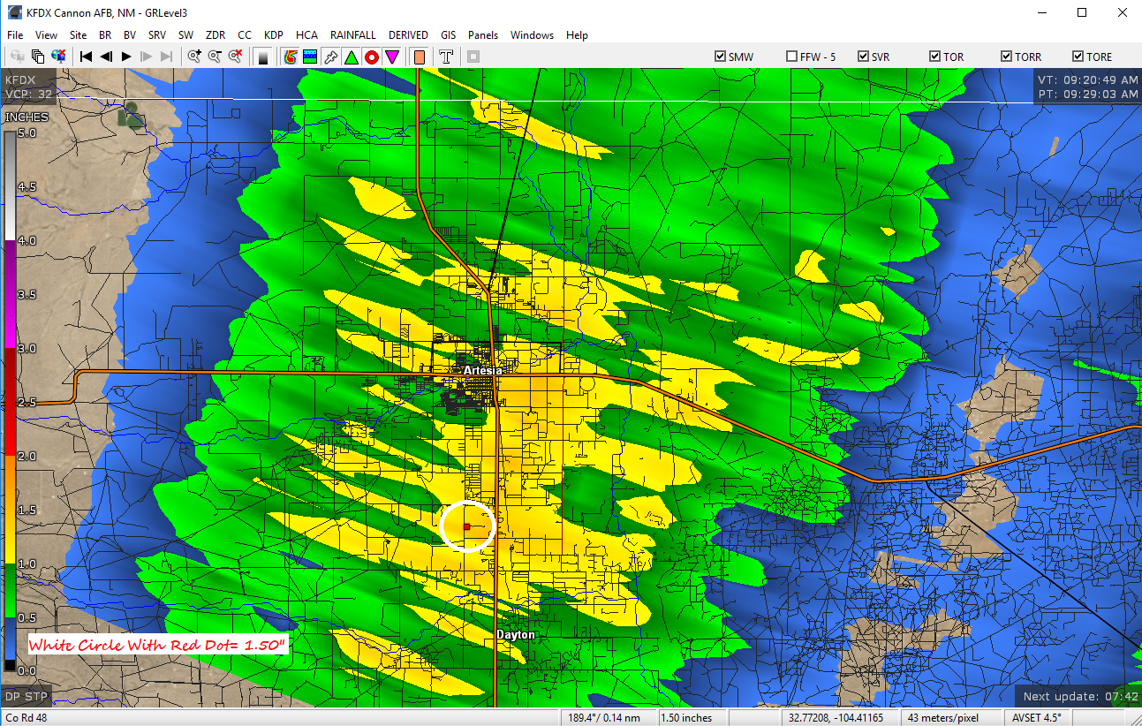1142x726 pixels.
Task: Uncheck the SMW warning overlay
Action: pos(721,56)
